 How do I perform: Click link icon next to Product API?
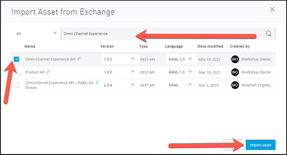click(x=48, y=72)
